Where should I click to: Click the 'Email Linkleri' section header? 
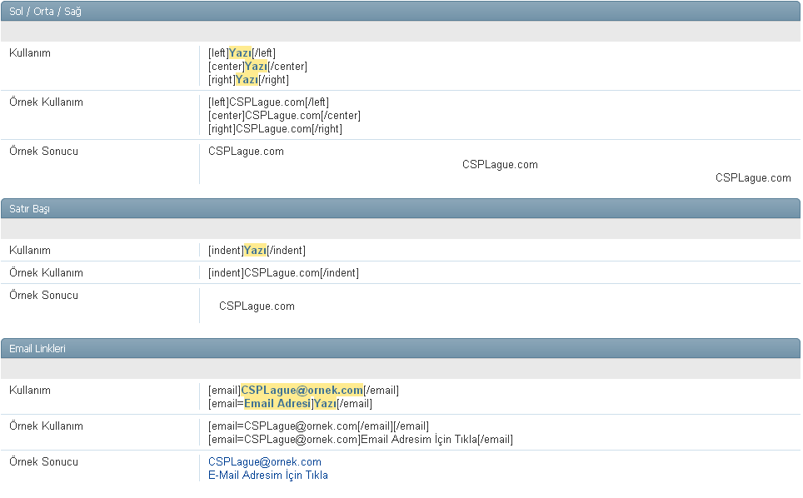pyautogui.click(x=37, y=349)
